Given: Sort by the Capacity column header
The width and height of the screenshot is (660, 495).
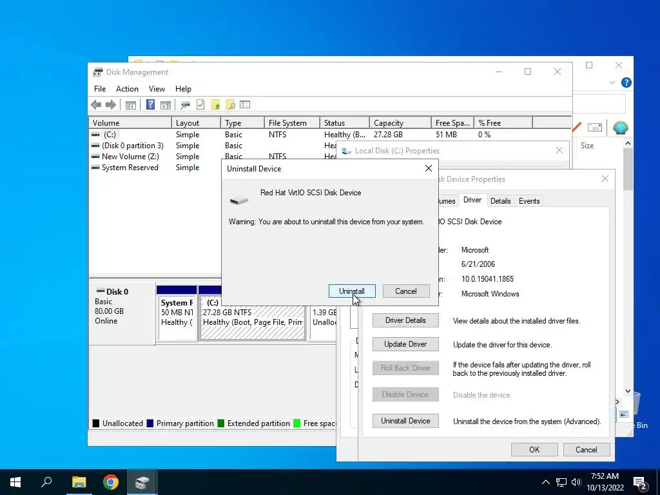Looking at the screenshot, I should 400,123.
